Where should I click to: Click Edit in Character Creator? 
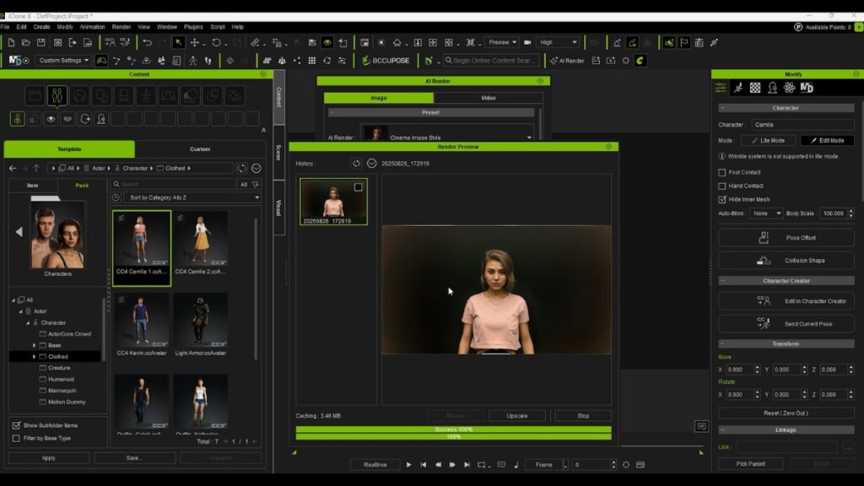[786, 301]
